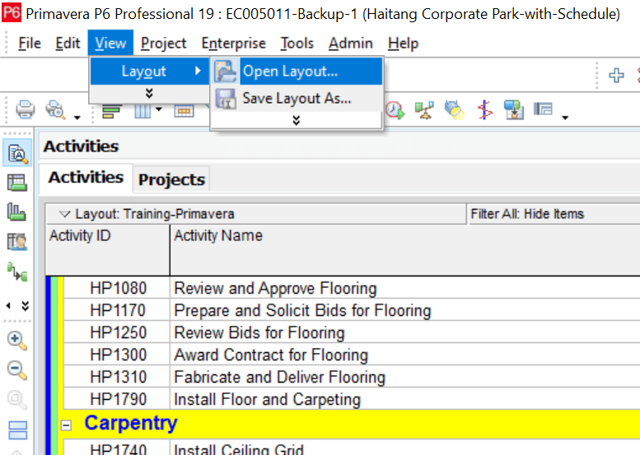640x455 pixels.
Task: Click the Activity Usage Profile sidebar icon
Action: 16,212
